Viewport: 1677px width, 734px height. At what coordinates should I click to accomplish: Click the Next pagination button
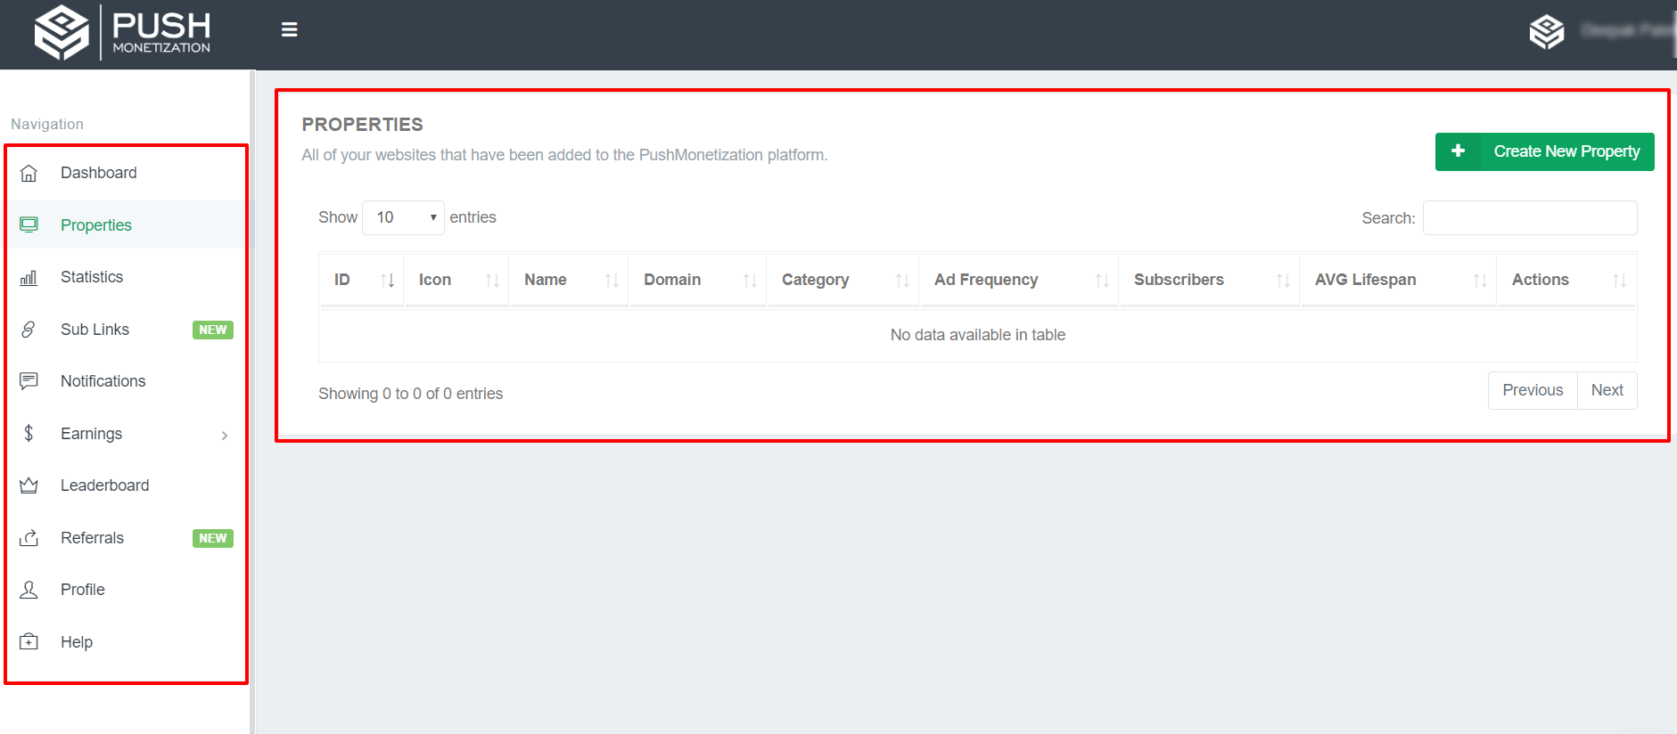pos(1607,390)
